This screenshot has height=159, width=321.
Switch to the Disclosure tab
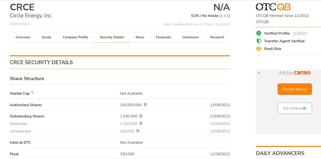tap(190, 37)
